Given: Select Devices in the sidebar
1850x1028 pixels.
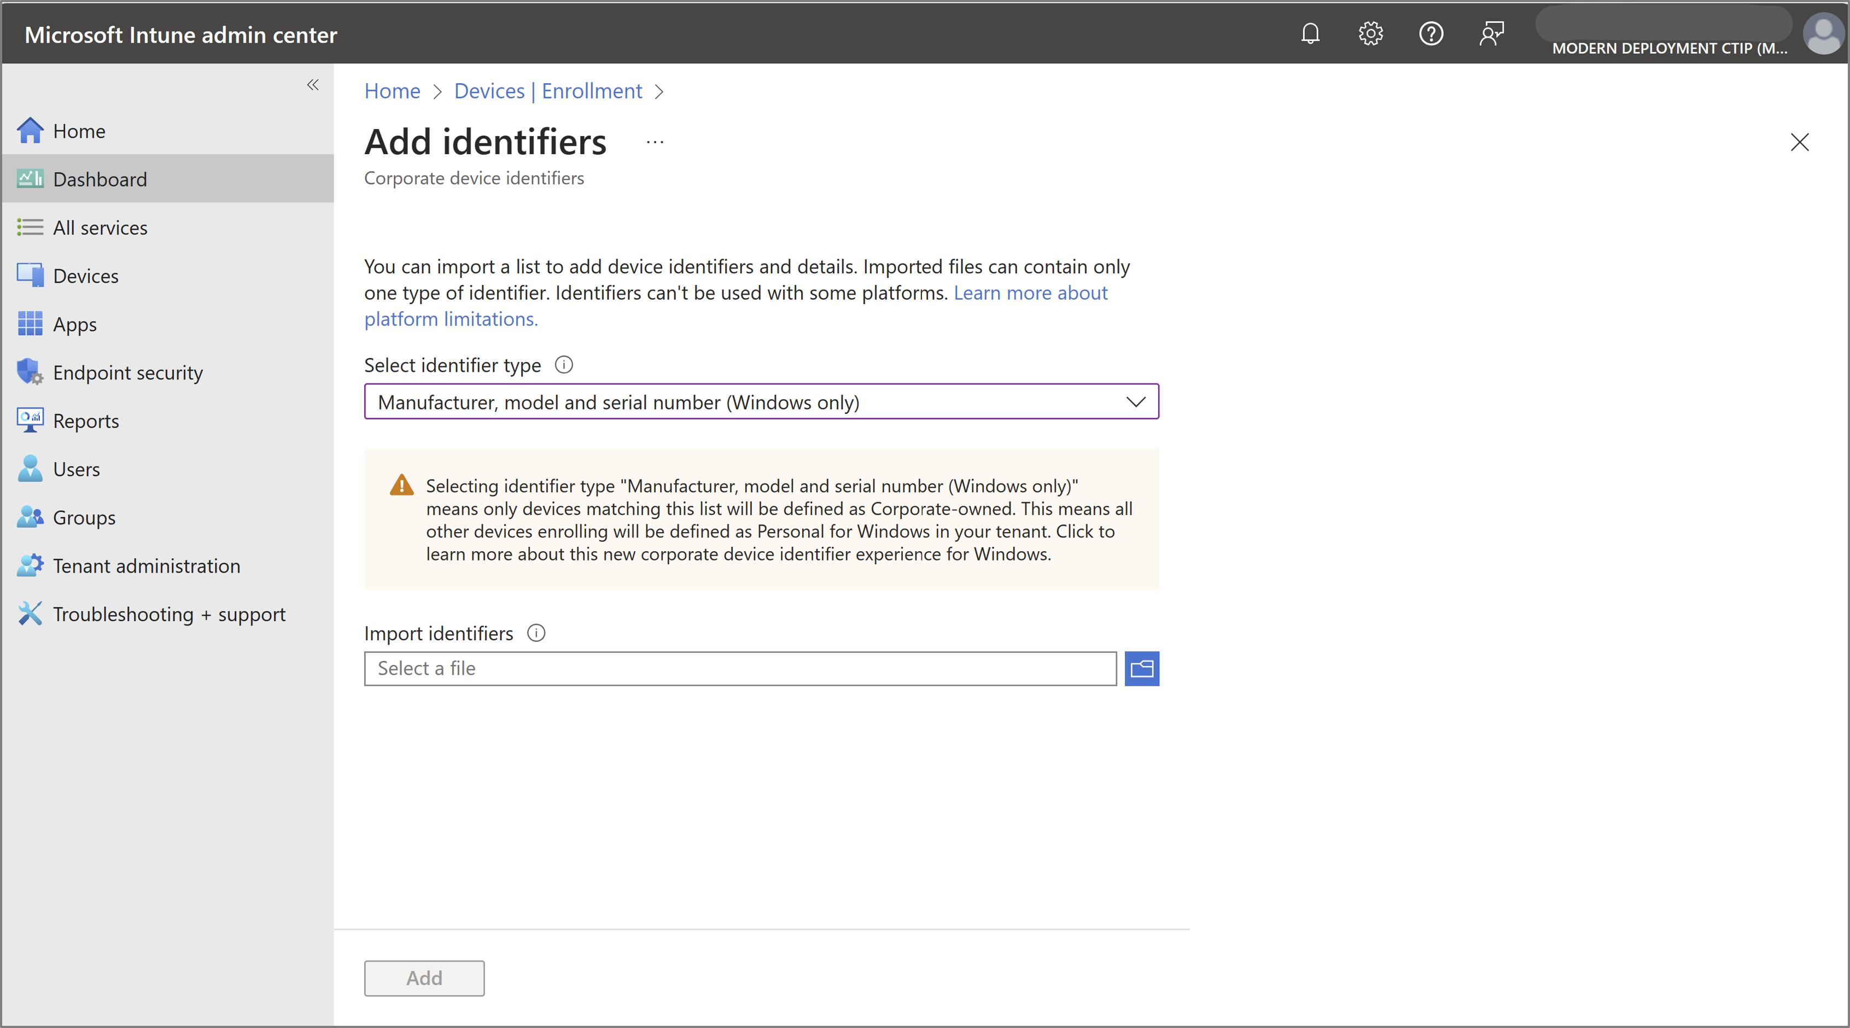Looking at the screenshot, I should pyautogui.click(x=85, y=275).
